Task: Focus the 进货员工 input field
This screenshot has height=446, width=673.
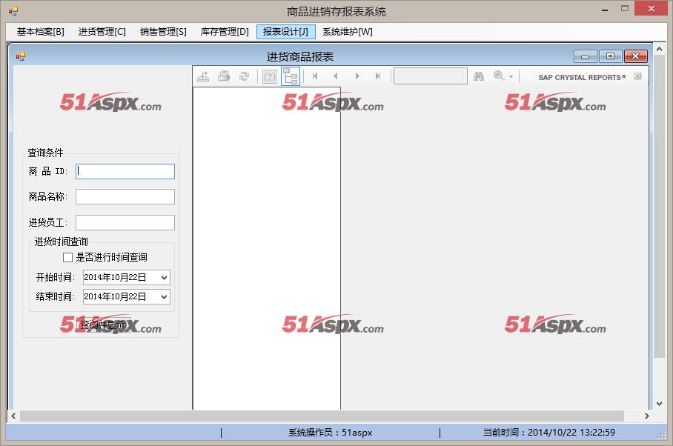Action: (125, 222)
